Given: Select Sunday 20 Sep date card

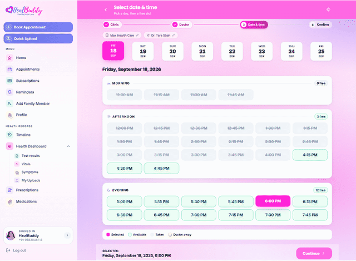Looking at the screenshot, I should 172,51.
